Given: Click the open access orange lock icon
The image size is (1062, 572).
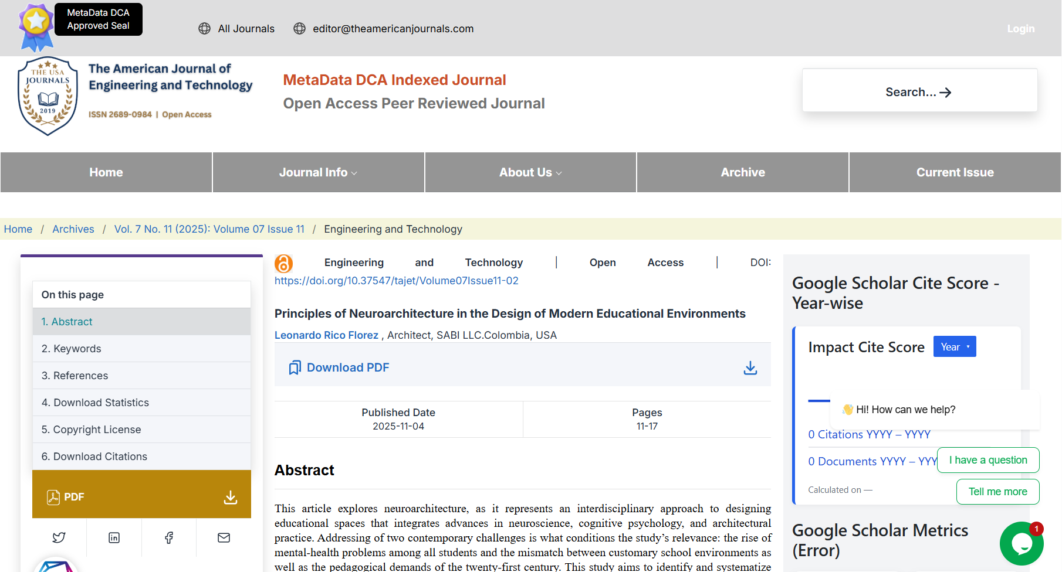Looking at the screenshot, I should click(283, 263).
